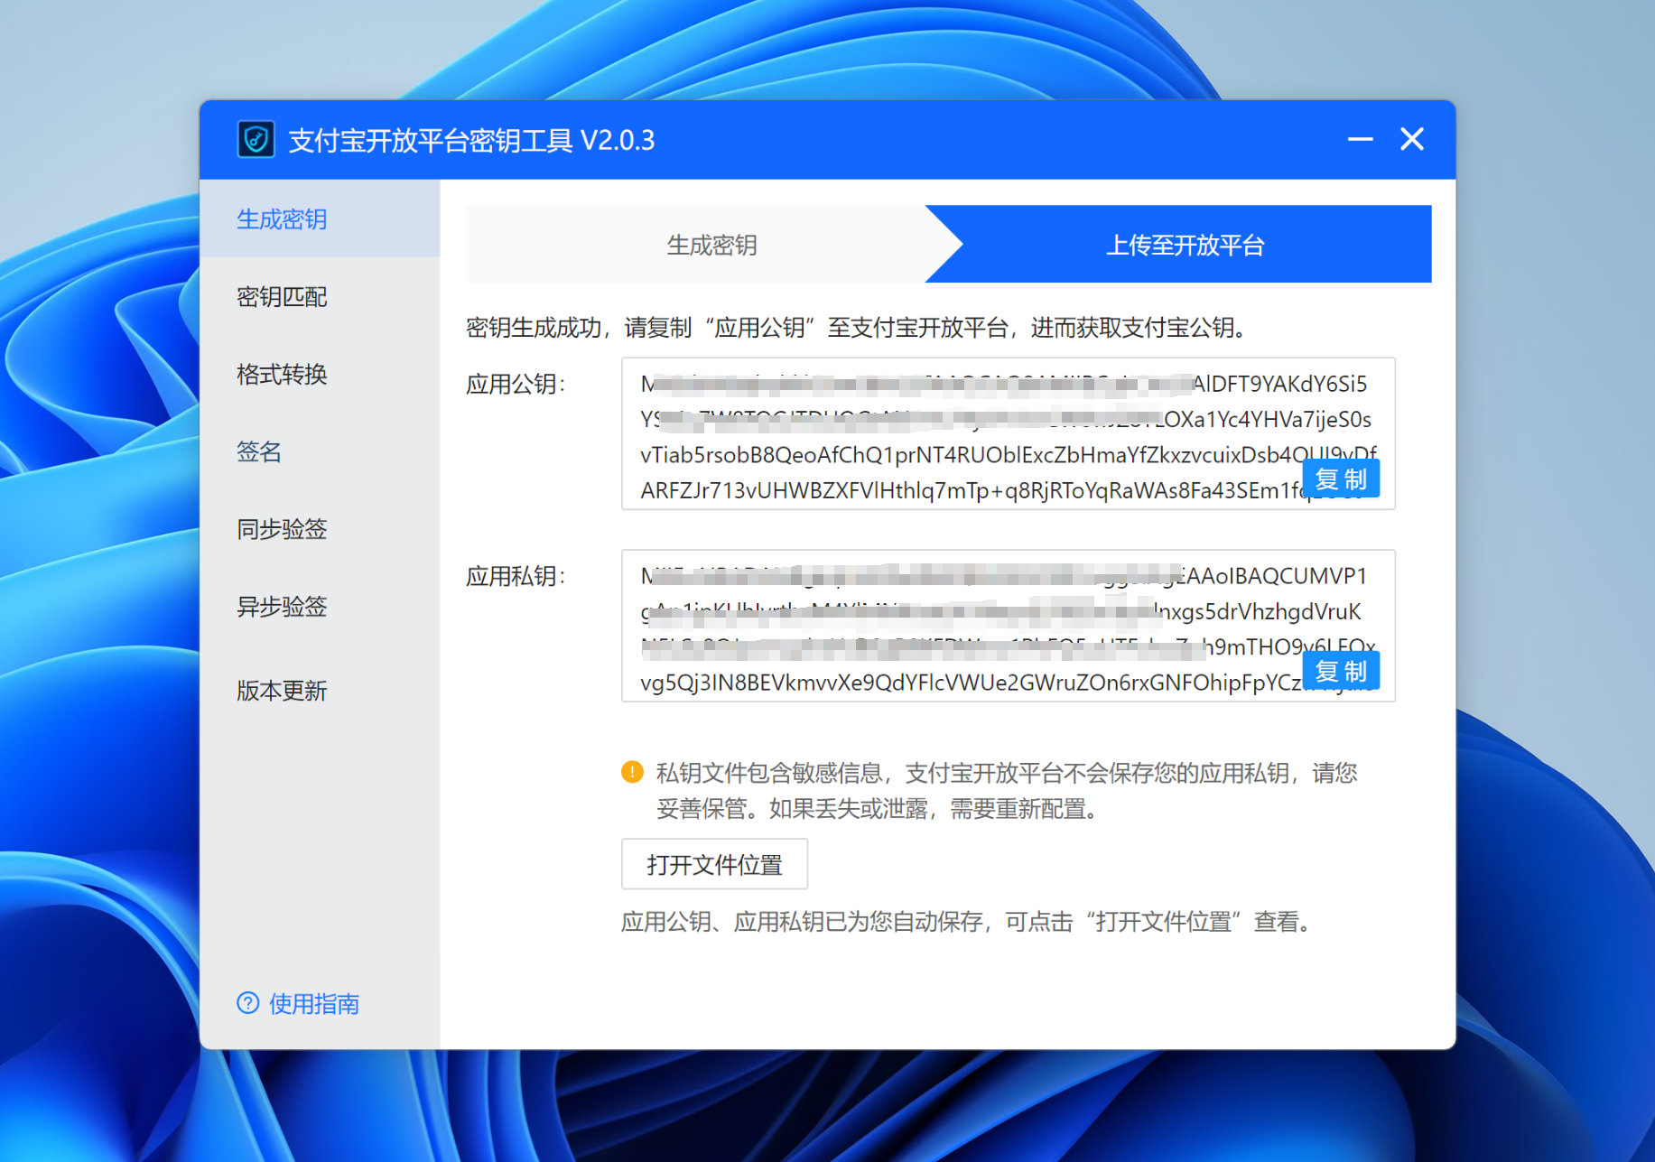
Task: Copy the 应用公钥 with its 复制 button
Action: (1341, 479)
